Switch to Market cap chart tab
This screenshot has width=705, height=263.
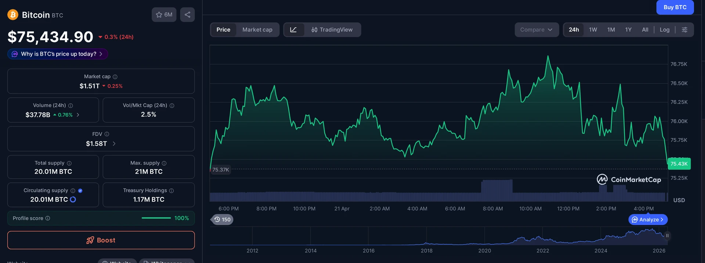pyautogui.click(x=257, y=30)
